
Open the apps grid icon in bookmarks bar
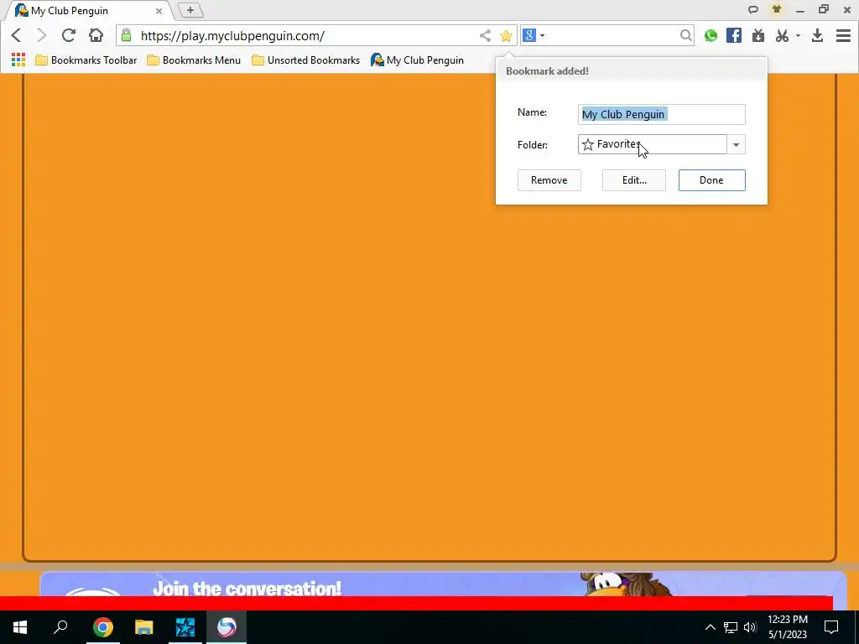click(18, 60)
